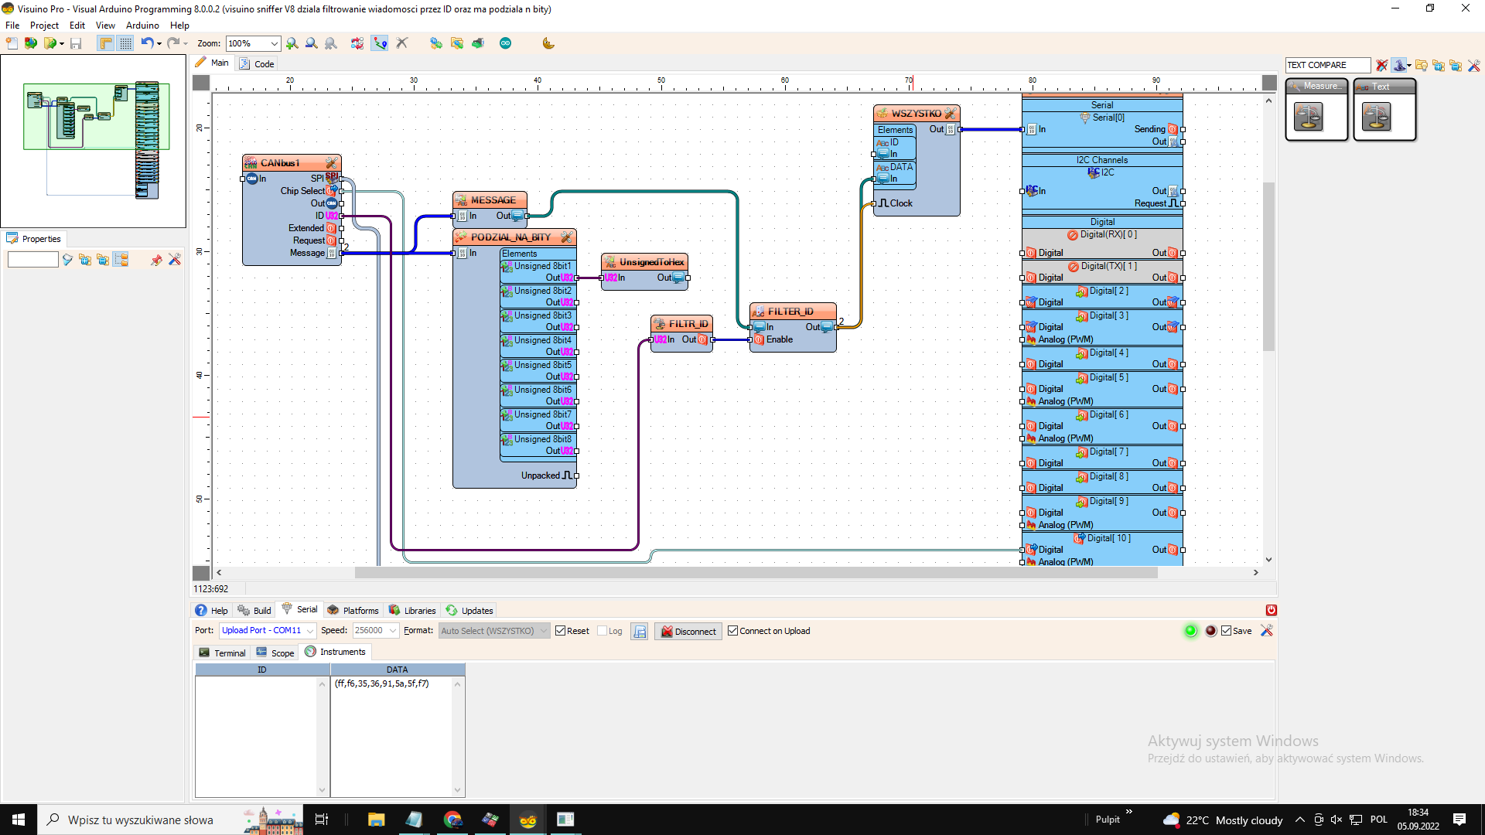Screen dimensions: 1485x835
Task: Open the wizard hat dropdown arrow
Action: pos(1409,66)
